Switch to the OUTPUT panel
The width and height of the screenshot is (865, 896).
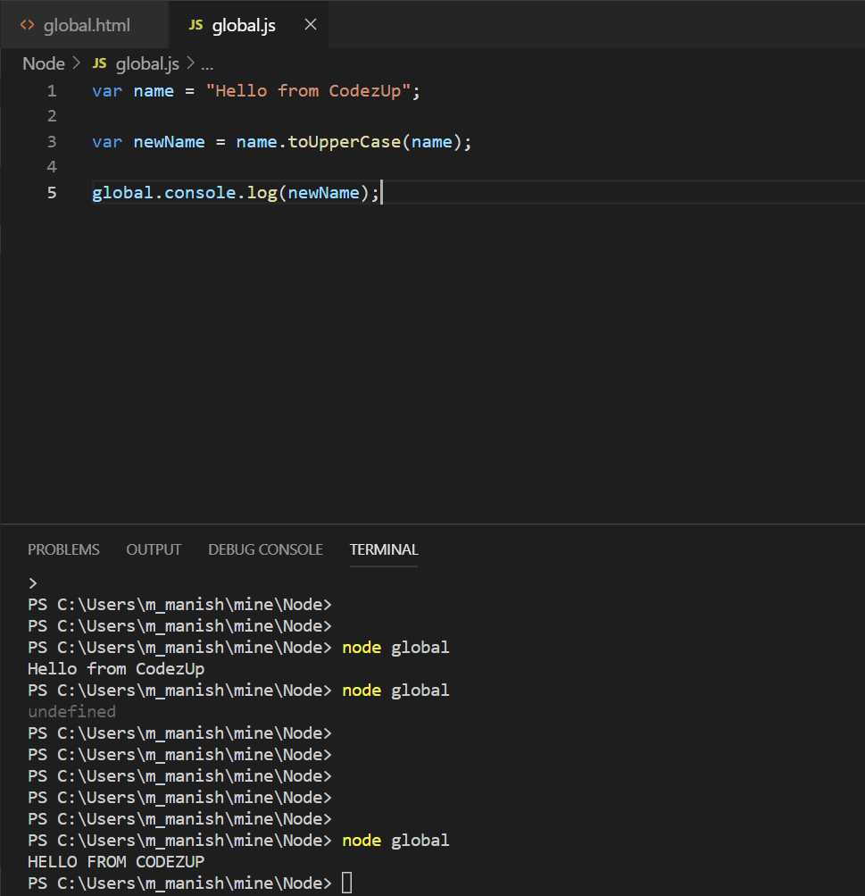154,549
